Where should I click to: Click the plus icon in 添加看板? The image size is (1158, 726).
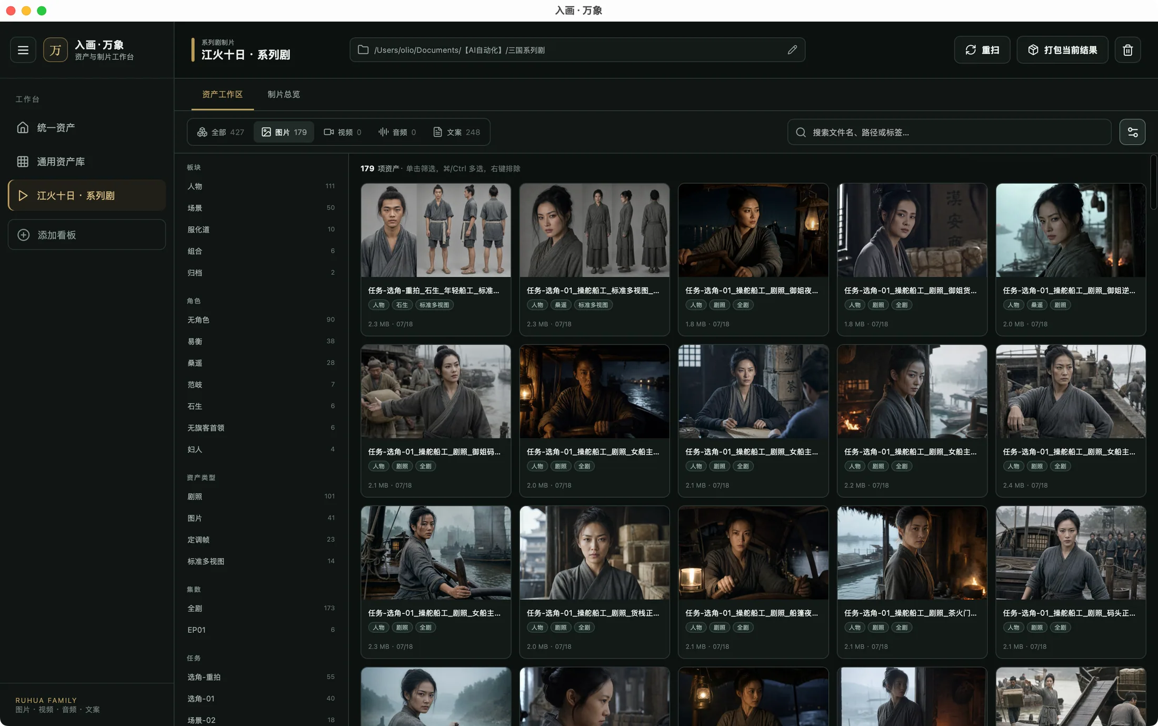point(24,235)
